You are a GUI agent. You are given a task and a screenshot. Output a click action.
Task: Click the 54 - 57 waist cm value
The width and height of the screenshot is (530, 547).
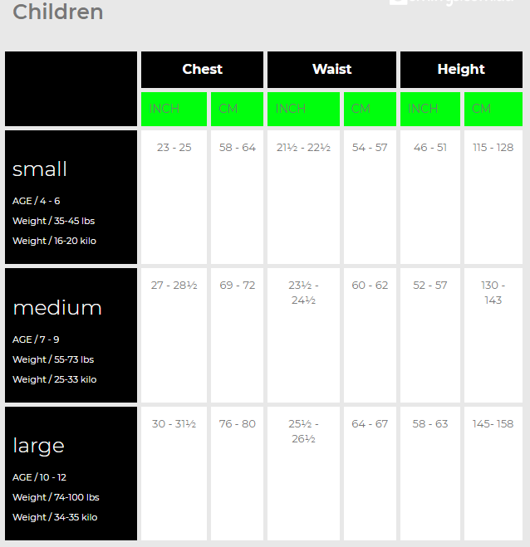click(370, 148)
